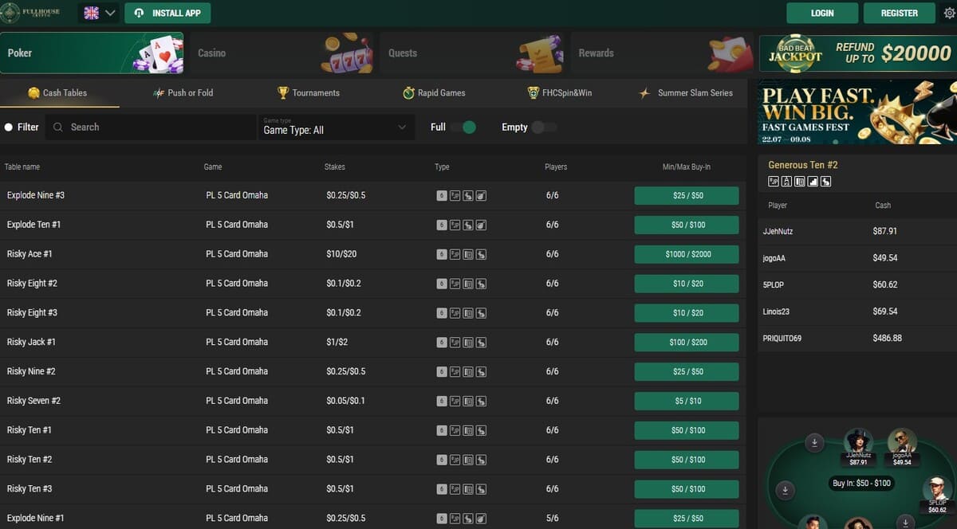Click JP icon under Generous Ten #2
957x529 pixels.
coord(774,182)
